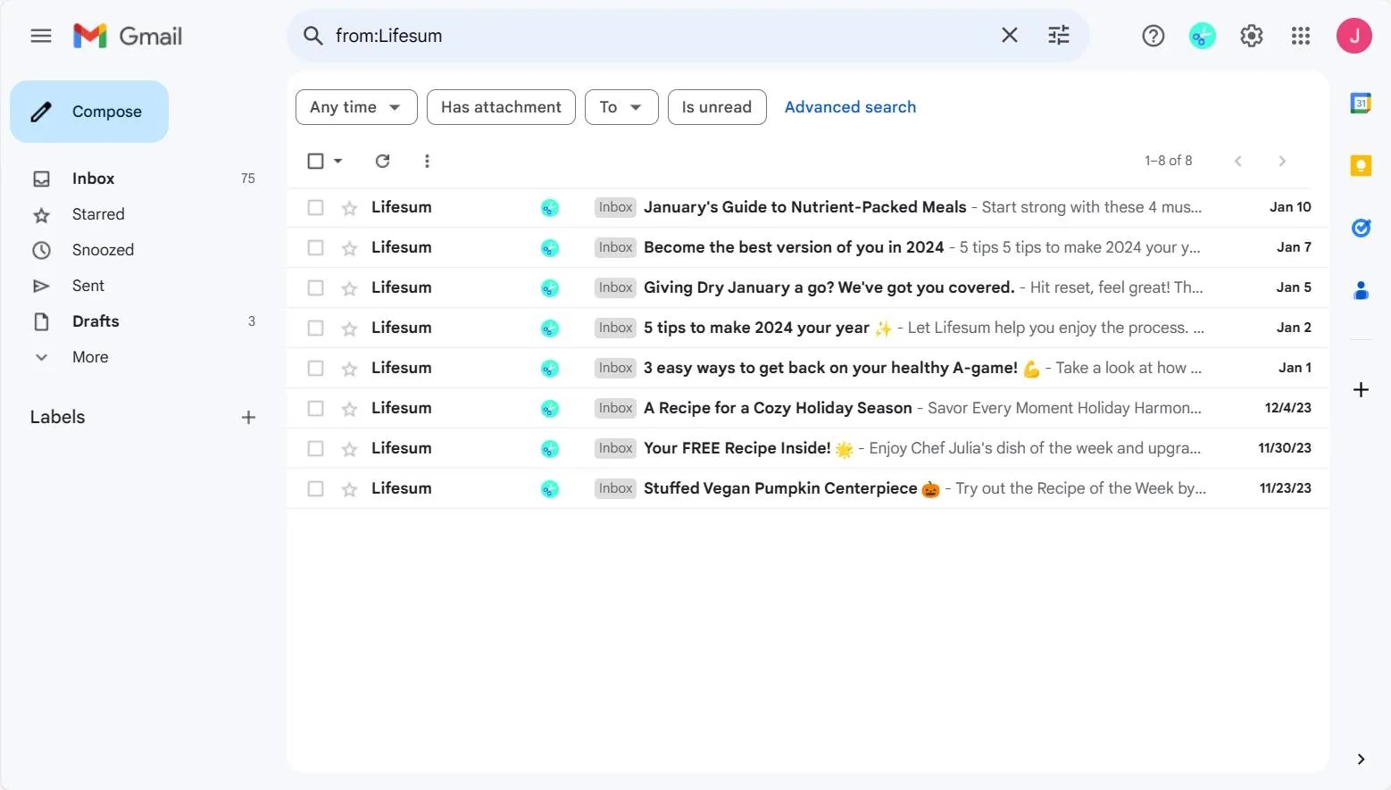Open the 'To' recipient filter dropdown
1391x790 pixels.
click(621, 106)
